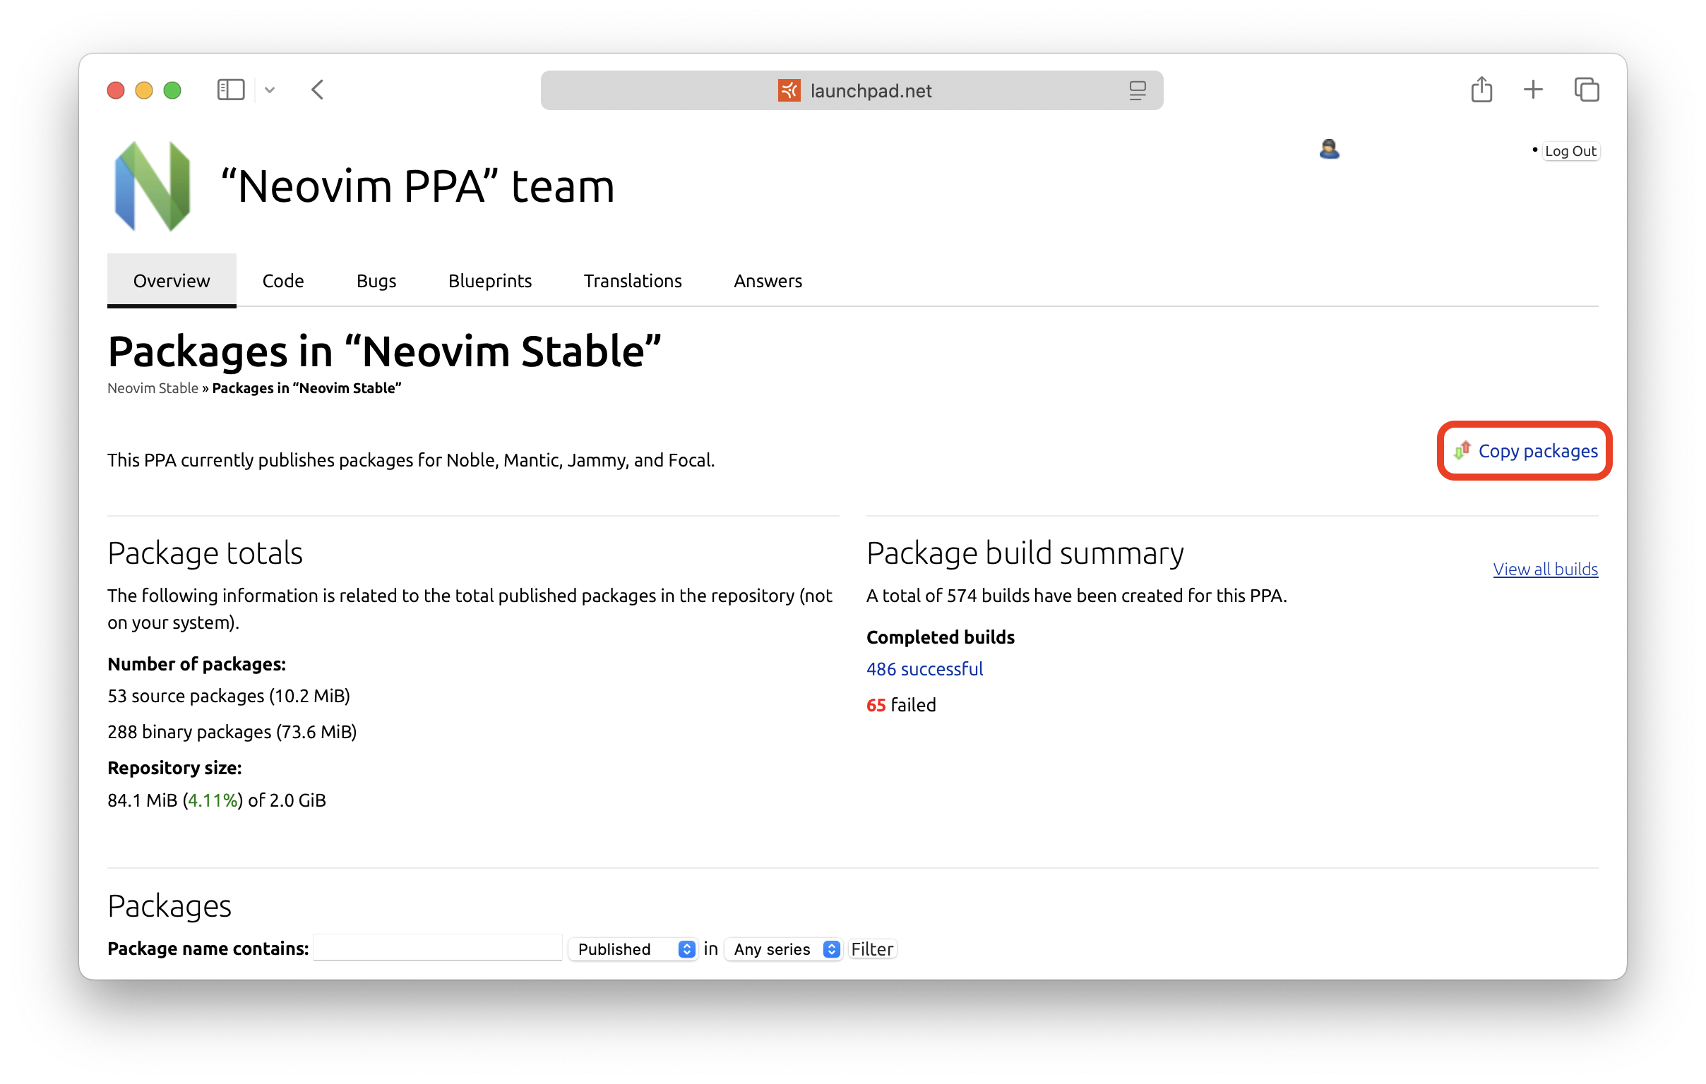
Task: Click the Reader view icon in address bar
Action: click(x=1137, y=90)
